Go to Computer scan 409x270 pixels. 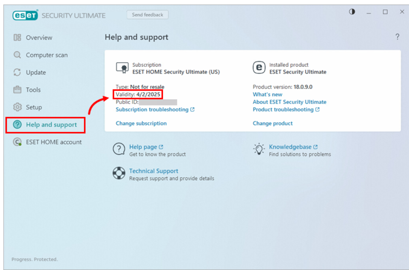[47, 55]
